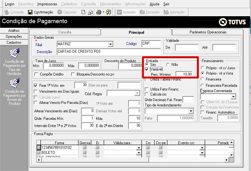Expand the Filial MATRIZ dropdown
This screenshot has height=171, width=251.
[x=110, y=44]
